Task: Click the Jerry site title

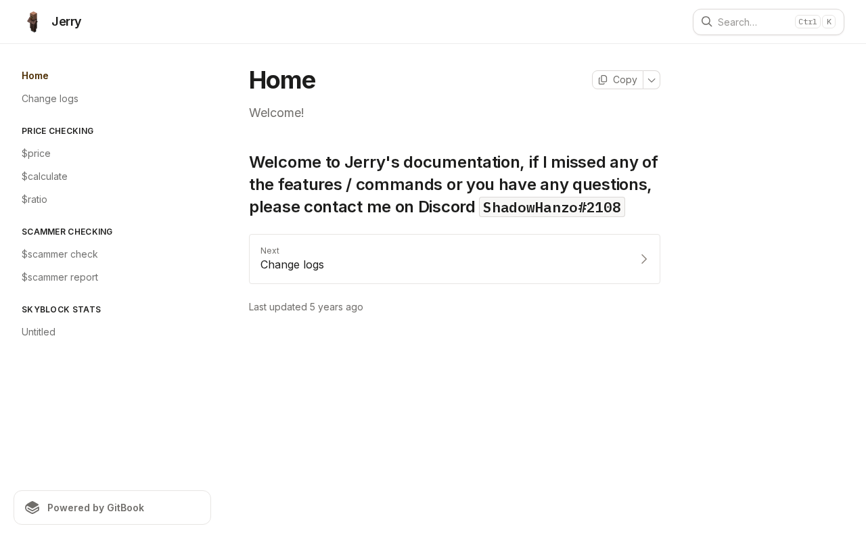Action: tap(66, 22)
